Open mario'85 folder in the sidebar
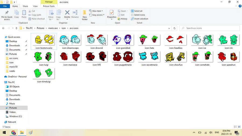This screenshot has height=136, width=242. point(13,67)
